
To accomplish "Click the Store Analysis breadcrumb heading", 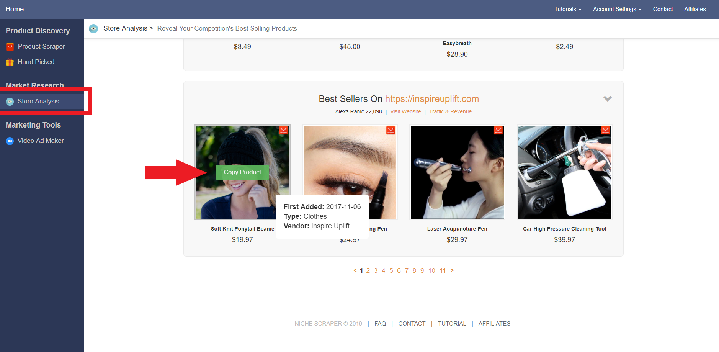I will point(125,28).
